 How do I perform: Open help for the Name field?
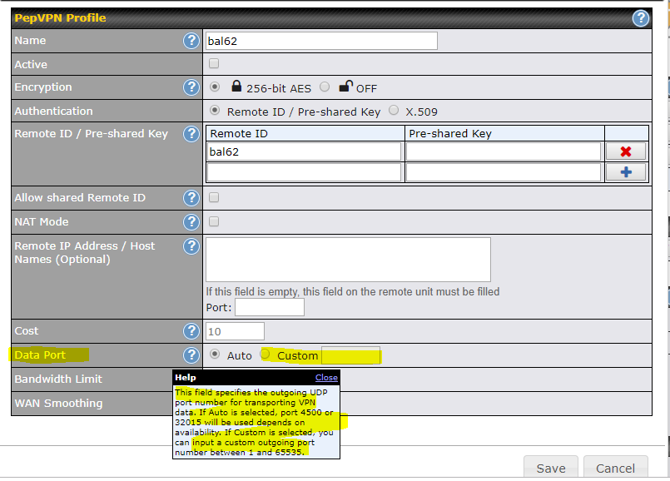(x=191, y=41)
